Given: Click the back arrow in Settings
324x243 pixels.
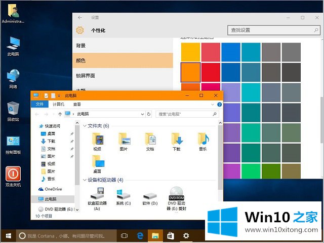Looking at the screenshot, I should point(79,17).
